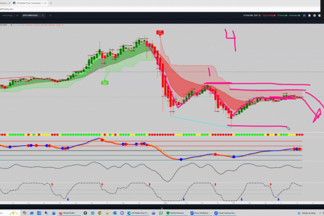Click the green buy signal label below candles
The height and width of the screenshot is (216, 324).
pos(105,82)
